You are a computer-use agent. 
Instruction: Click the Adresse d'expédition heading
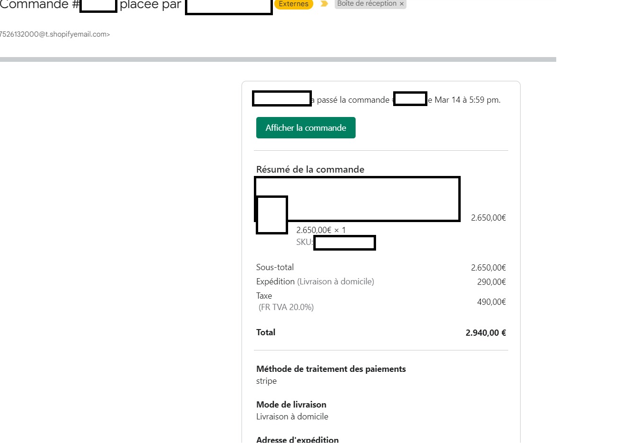(298, 440)
